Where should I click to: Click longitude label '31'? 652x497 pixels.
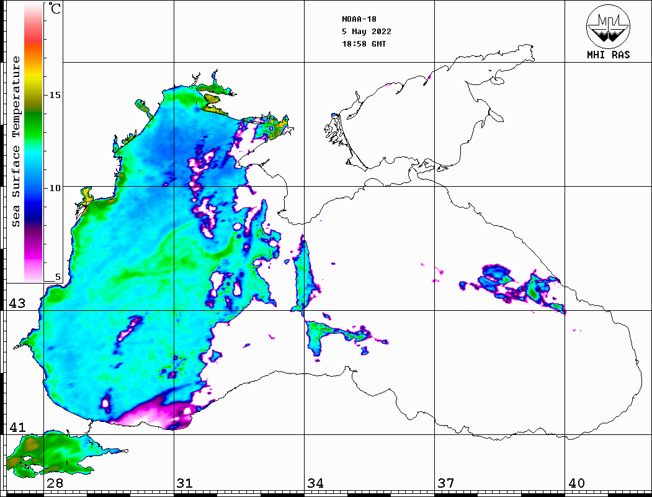pos(185,483)
